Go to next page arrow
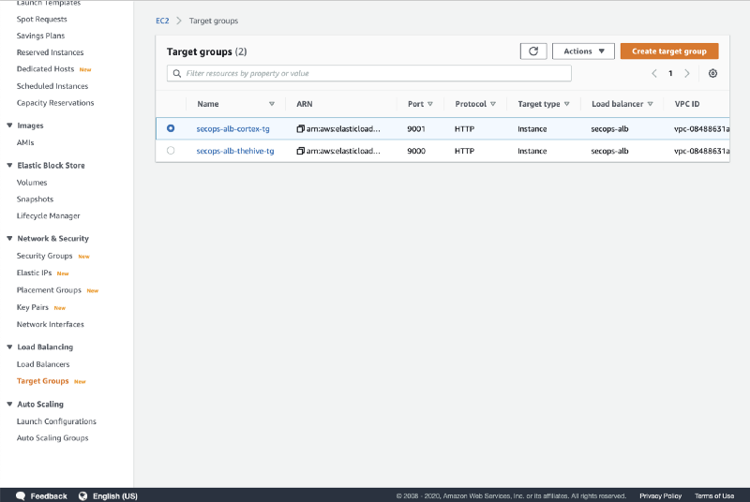This screenshot has height=502, width=750. (x=687, y=73)
